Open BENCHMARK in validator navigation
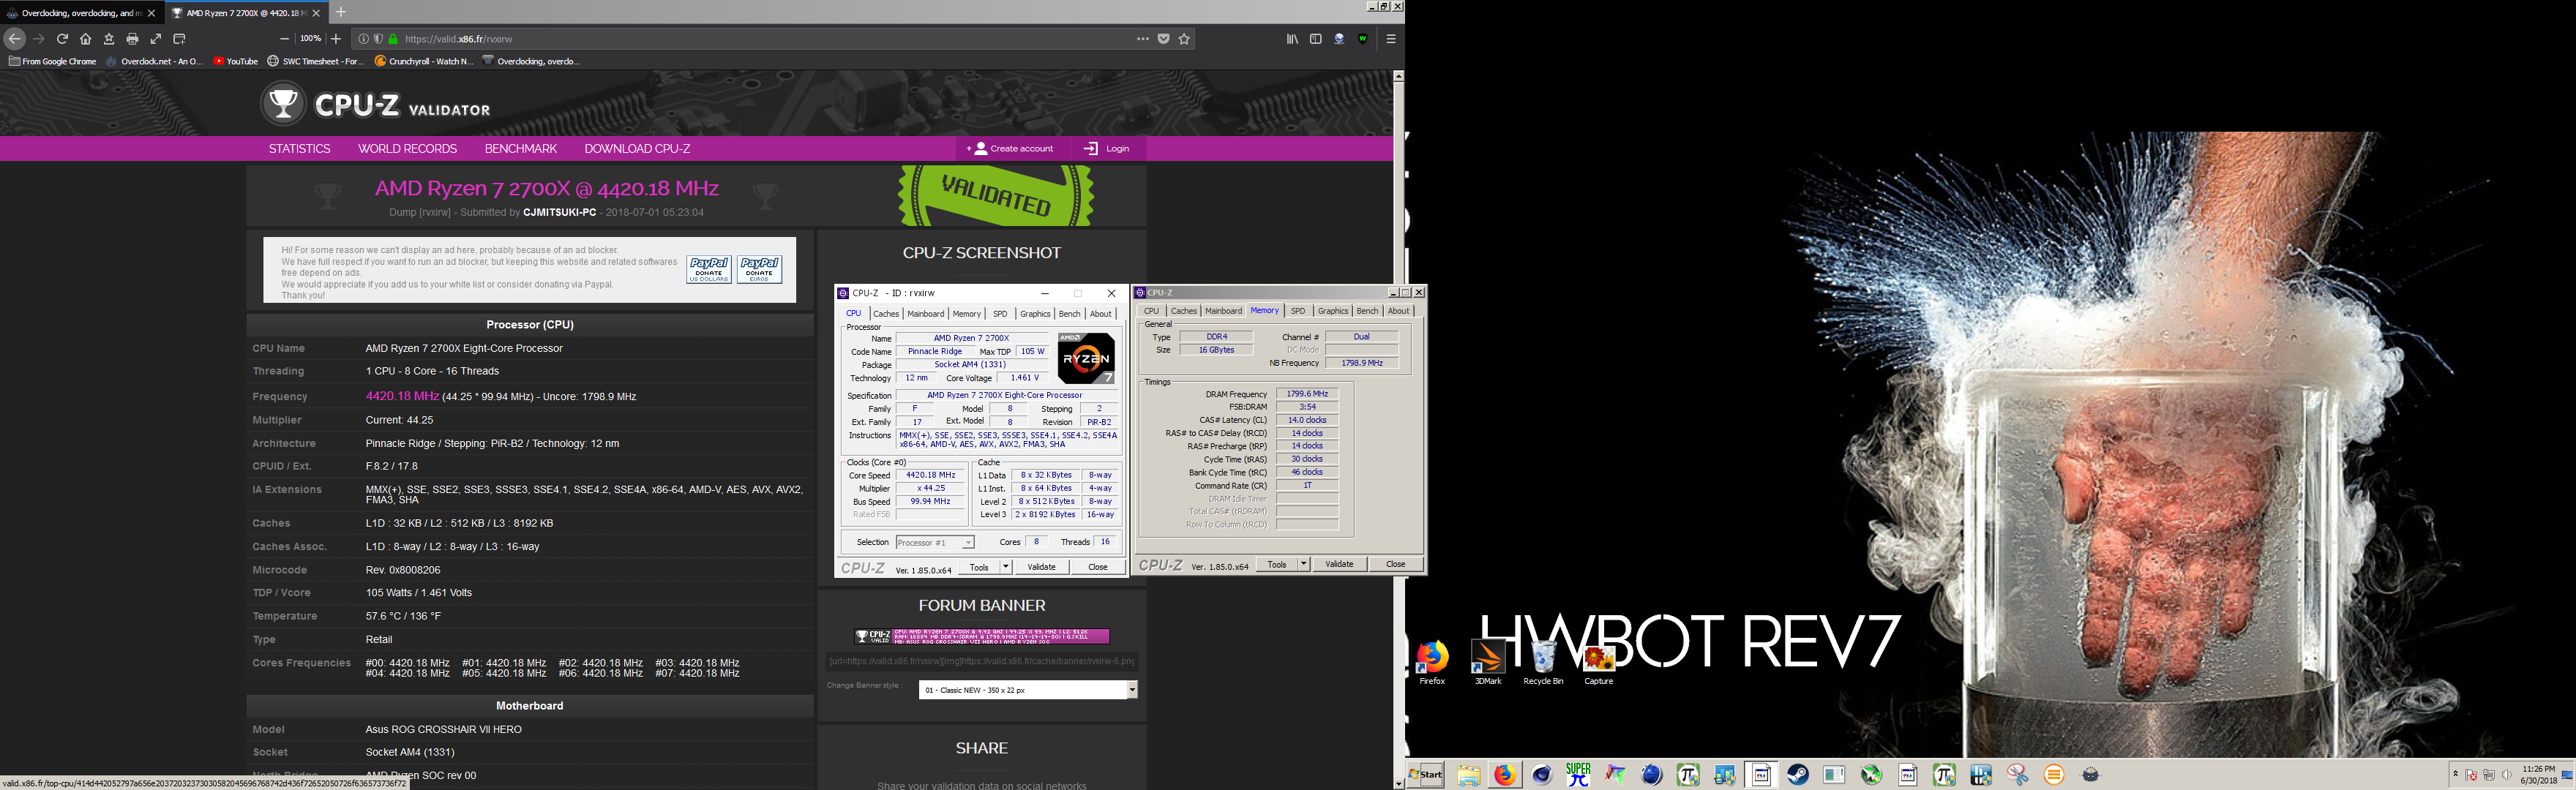 521,149
